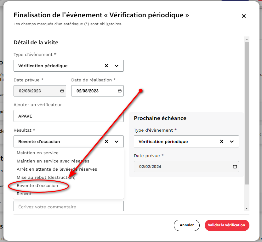This screenshot has width=262, height=242.
Task: Open the Prochaine échéance date calendar
Action: tap(235, 167)
